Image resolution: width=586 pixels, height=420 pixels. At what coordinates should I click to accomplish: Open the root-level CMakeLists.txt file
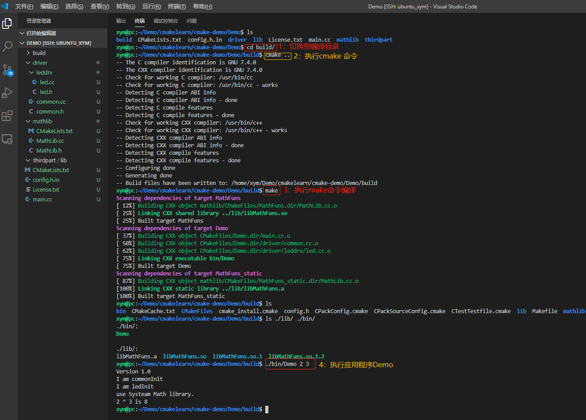coord(51,170)
